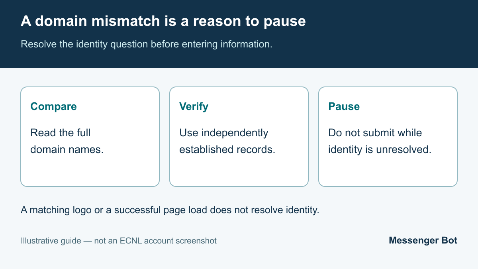Click 'domain names.' line in Compare card

[x=67, y=150]
